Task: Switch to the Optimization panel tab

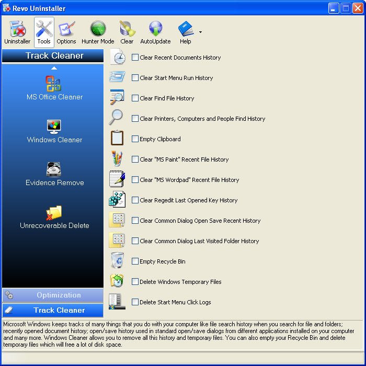Action: [53, 295]
